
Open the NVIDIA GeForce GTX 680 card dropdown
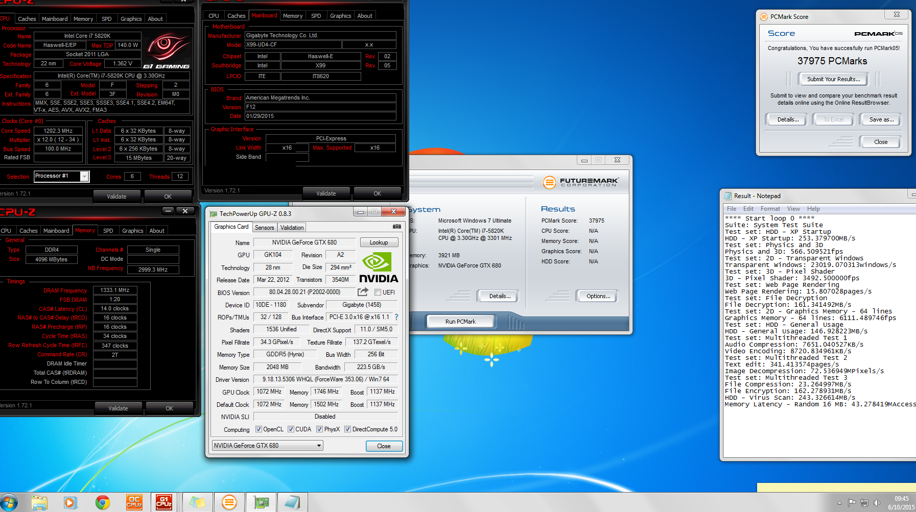268,446
